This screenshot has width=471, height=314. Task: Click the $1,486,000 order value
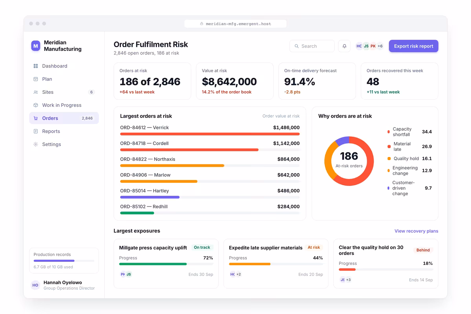point(287,128)
